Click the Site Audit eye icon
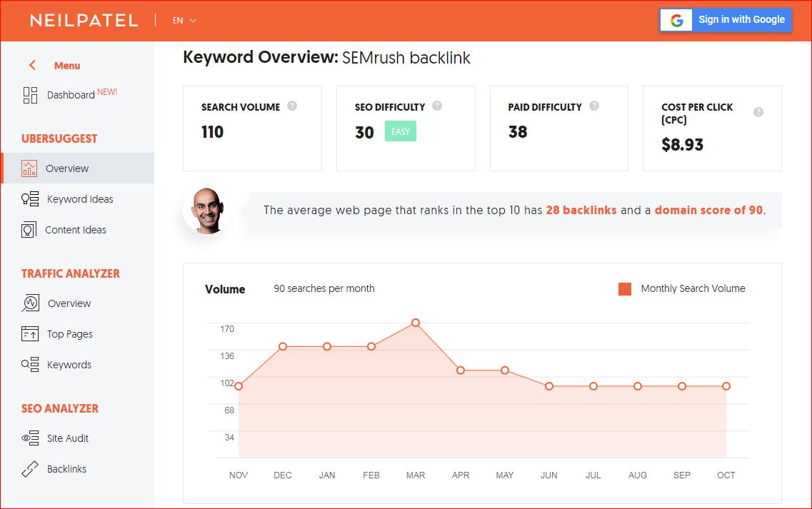 (30, 438)
